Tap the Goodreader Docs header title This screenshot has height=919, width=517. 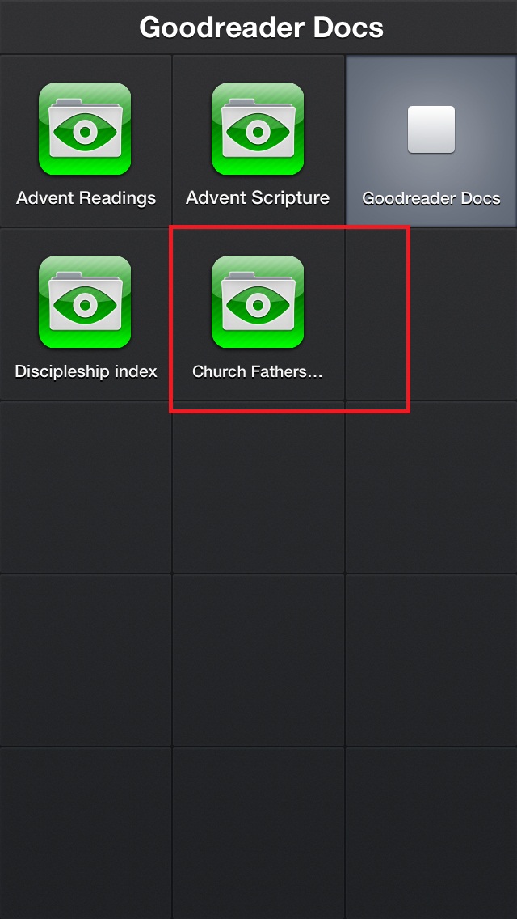coord(261,28)
